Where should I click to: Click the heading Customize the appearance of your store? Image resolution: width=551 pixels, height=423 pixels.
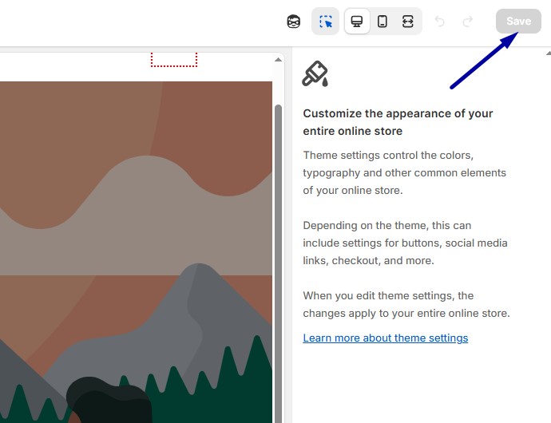click(x=398, y=122)
